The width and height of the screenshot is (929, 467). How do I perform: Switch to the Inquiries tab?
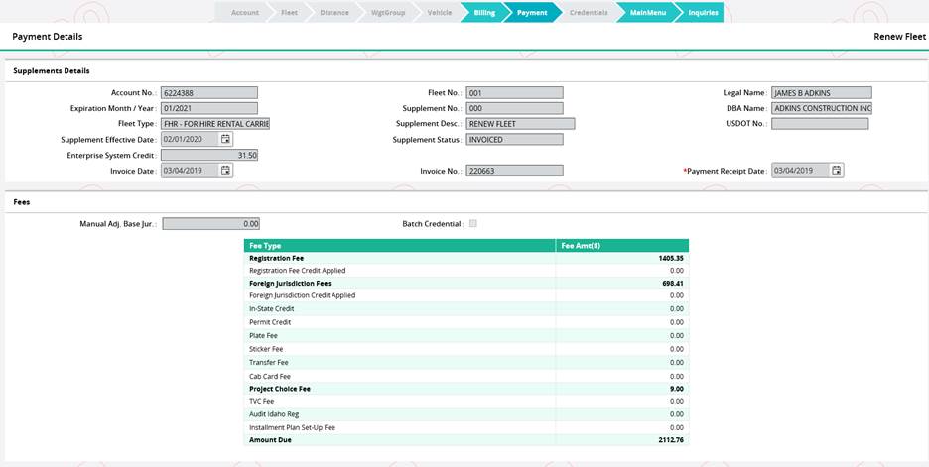pyautogui.click(x=703, y=13)
